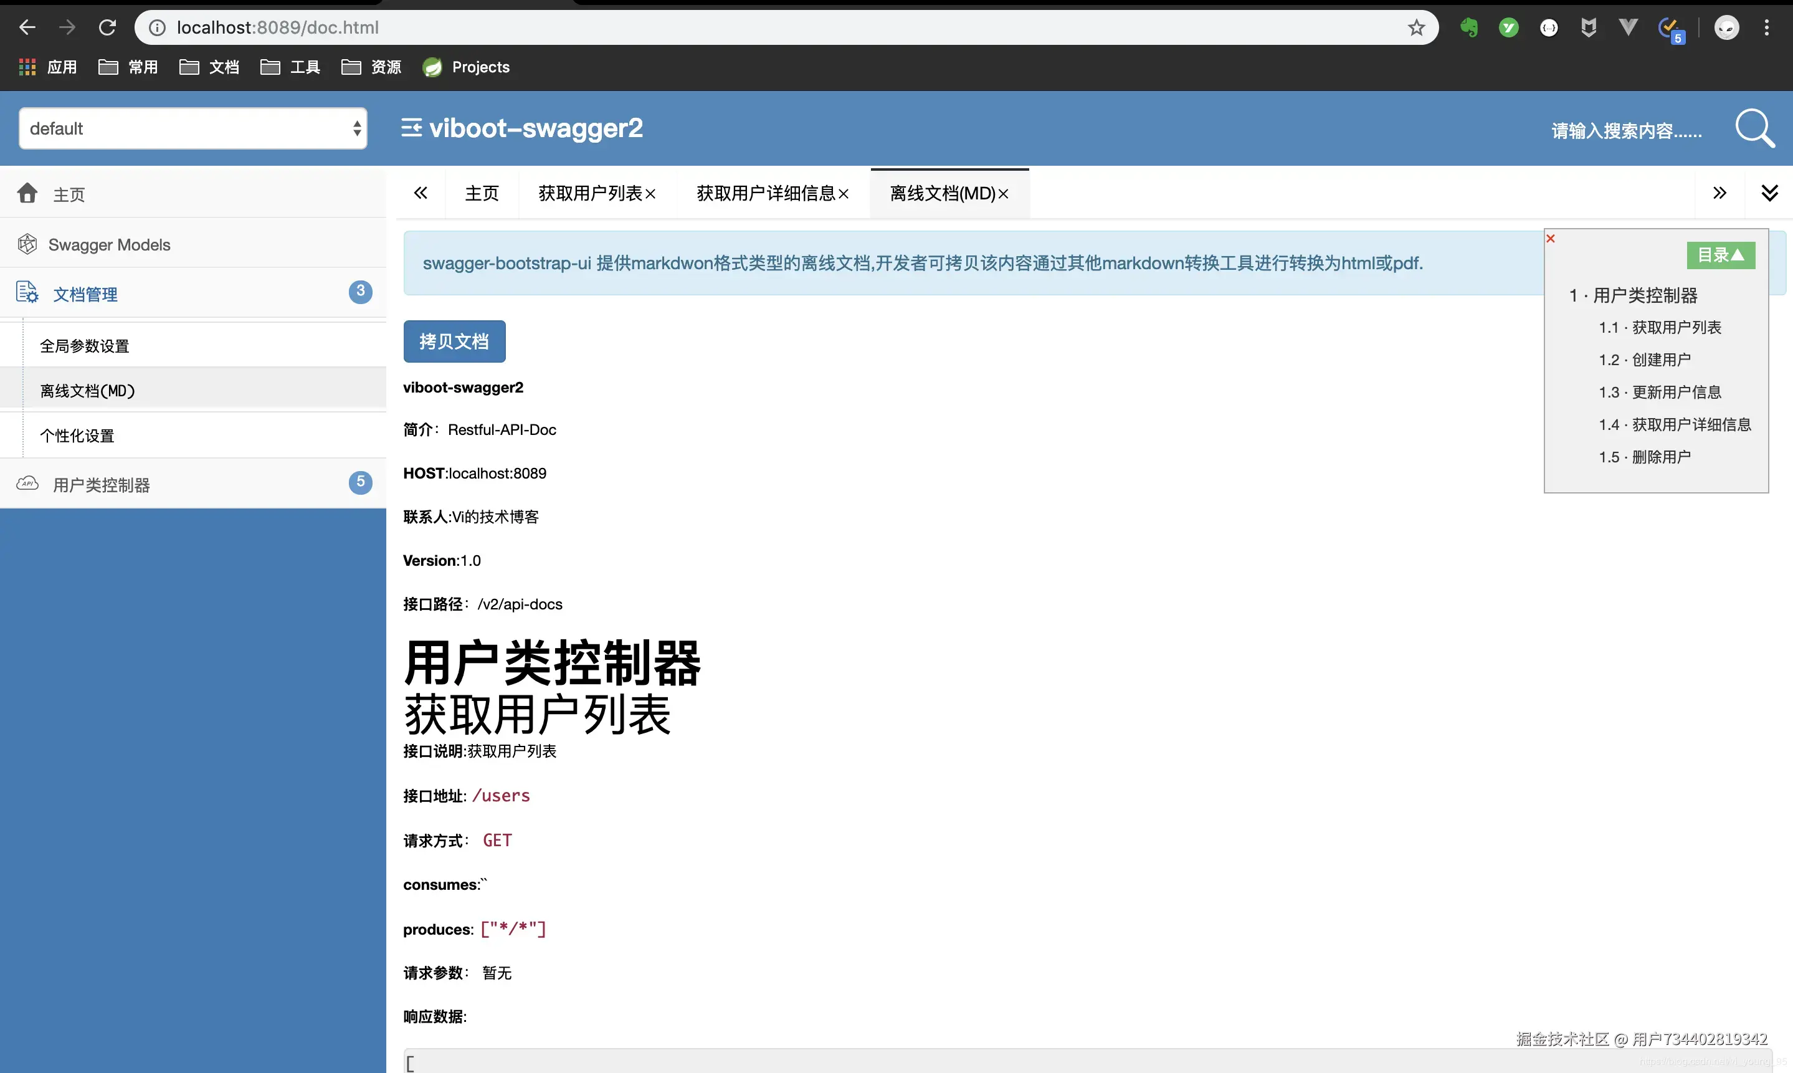Close the 获取用户详细信息 tab
The width and height of the screenshot is (1793, 1073).
click(x=844, y=194)
